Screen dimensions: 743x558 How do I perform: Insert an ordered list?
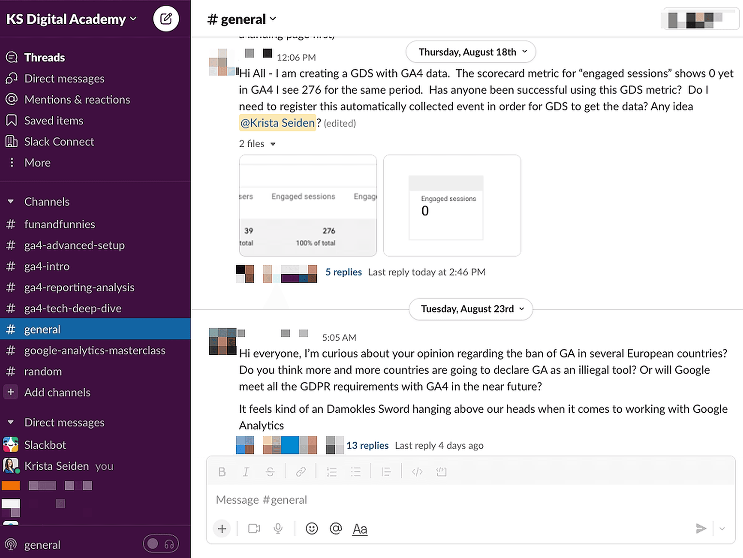[331, 472]
